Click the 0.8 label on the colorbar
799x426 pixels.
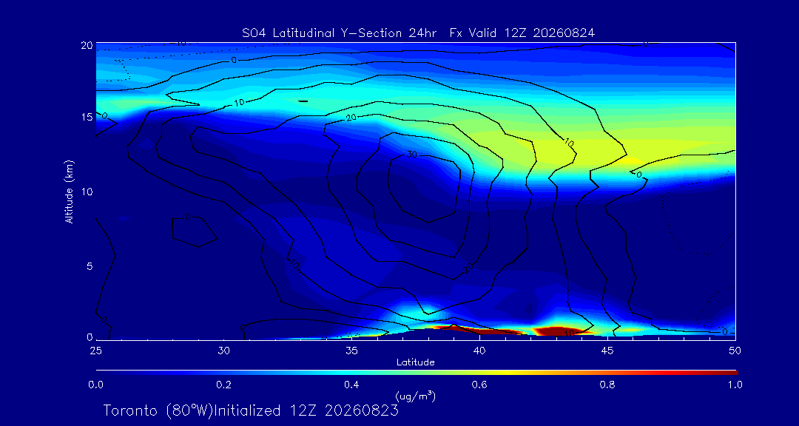click(x=608, y=385)
